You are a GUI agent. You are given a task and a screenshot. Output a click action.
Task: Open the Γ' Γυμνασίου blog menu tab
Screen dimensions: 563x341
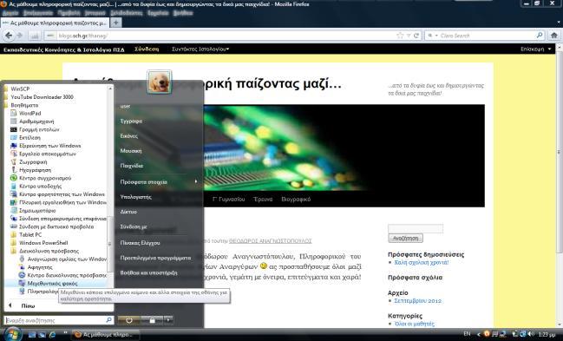click(x=228, y=199)
